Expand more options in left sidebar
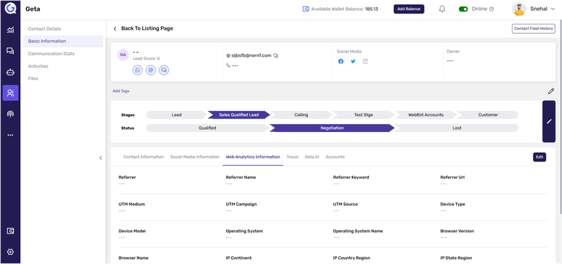 click(10, 135)
